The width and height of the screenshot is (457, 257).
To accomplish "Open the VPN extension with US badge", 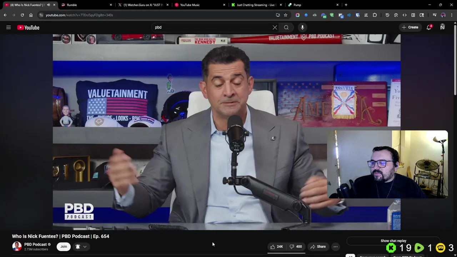I will [323, 15].
